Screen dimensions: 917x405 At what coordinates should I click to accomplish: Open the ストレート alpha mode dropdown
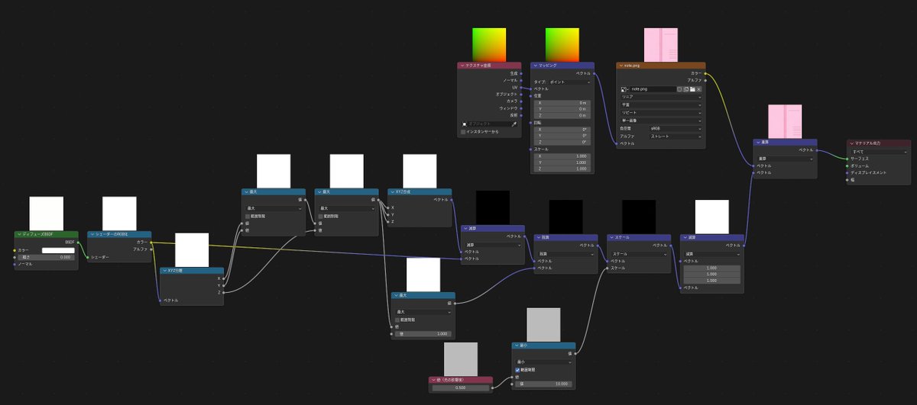click(676, 136)
